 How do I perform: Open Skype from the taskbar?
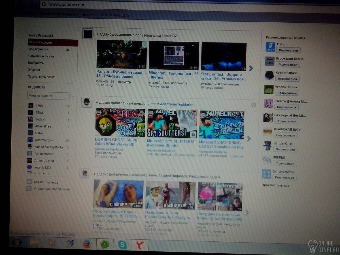tap(122, 245)
